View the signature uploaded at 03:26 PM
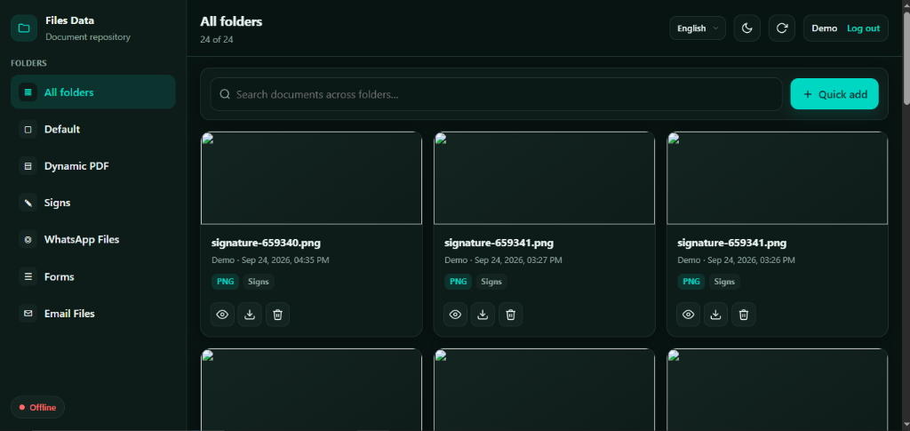This screenshot has height=431, width=910. tap(689, 315)
